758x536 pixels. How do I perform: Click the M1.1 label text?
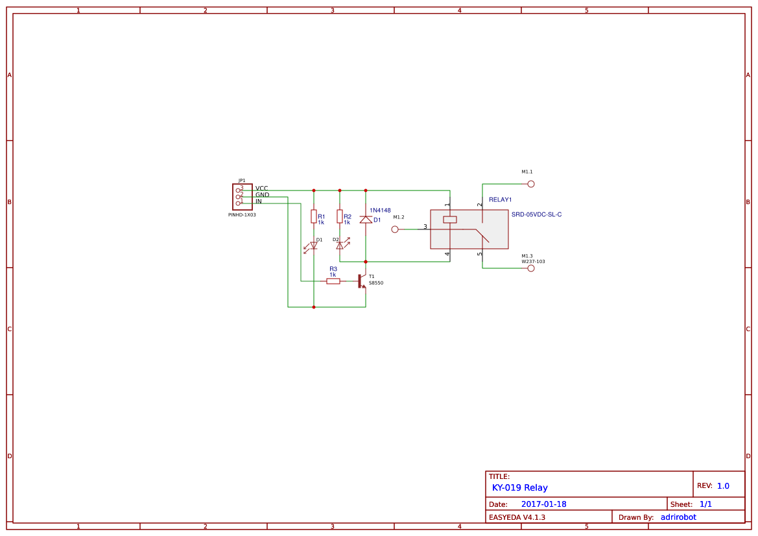tap(527, 172)
